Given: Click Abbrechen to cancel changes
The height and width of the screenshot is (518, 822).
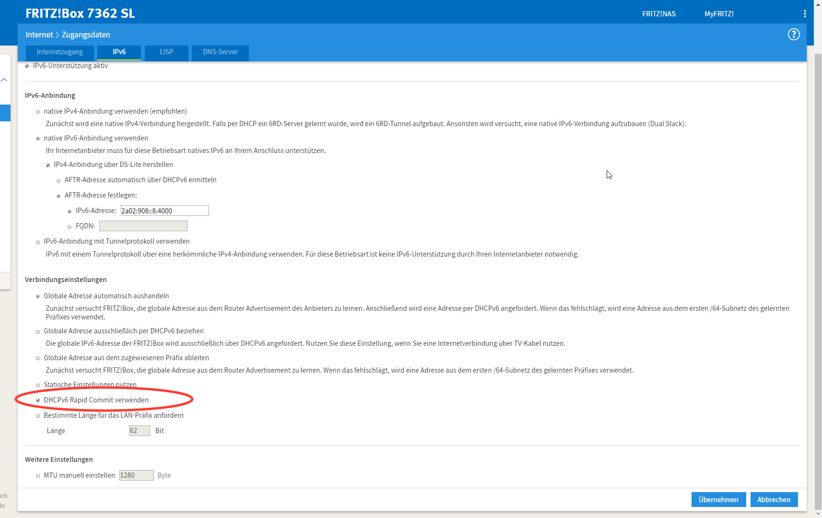Looking at the screenshot, I should click(x=774, y=499).
